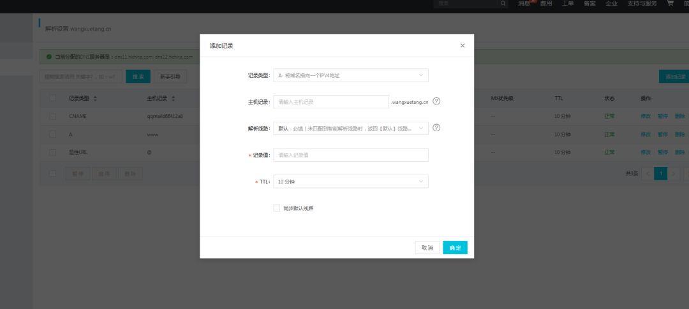This screenshot has height=309, width=689.
Task: Click the next page arrow
Action: pyautogui.click(x=674, y=173)
